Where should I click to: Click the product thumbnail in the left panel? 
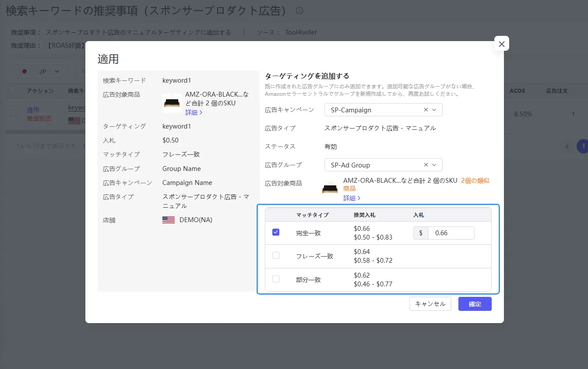tap(172, 103)
